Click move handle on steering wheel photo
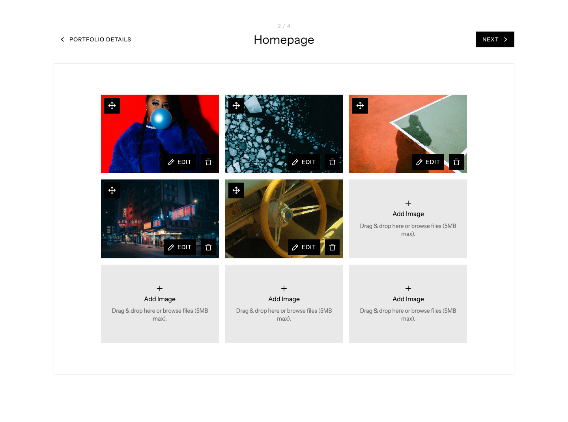This screenshot has height=422, width=568. click(x=236, y=190)
